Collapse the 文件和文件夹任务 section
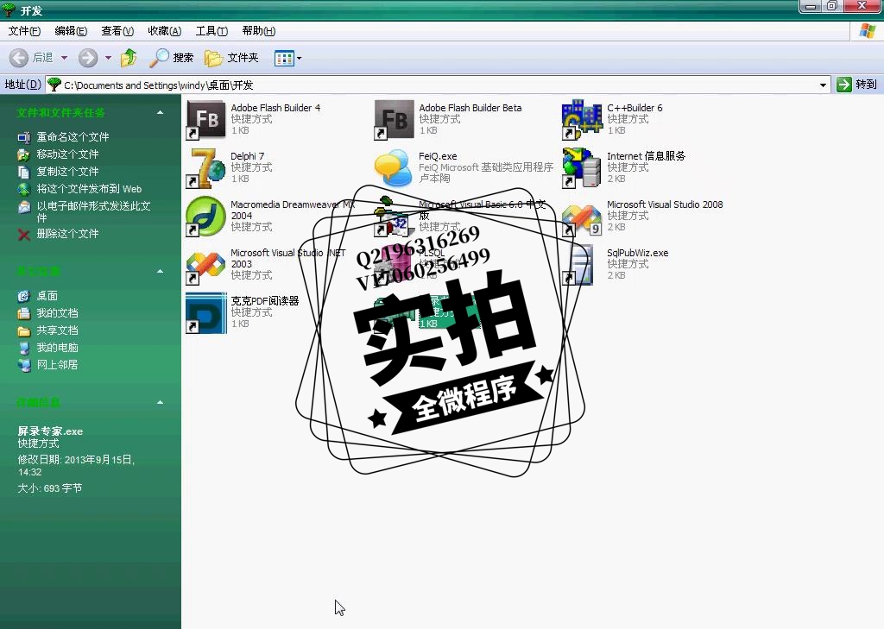The image size is (884, 629). (160, 113)
